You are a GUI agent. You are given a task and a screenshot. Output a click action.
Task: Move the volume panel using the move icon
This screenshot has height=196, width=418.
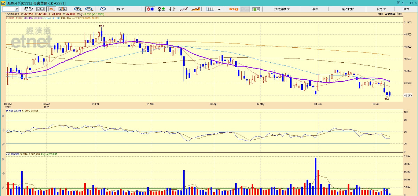click(3, 173)
